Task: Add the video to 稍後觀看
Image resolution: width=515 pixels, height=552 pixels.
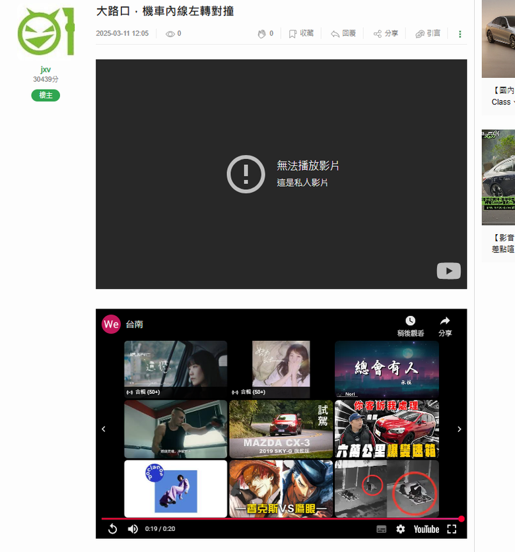Action: tap(410, 326)
